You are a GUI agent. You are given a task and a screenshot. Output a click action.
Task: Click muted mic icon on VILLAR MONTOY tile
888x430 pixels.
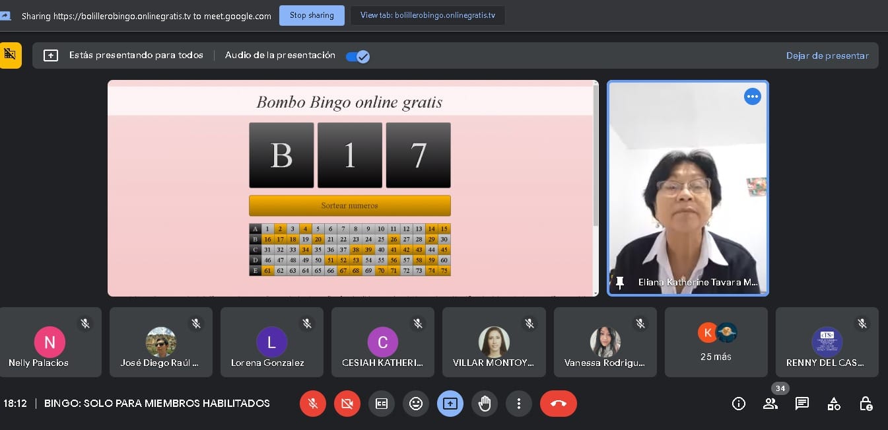[x=529, y=324]
